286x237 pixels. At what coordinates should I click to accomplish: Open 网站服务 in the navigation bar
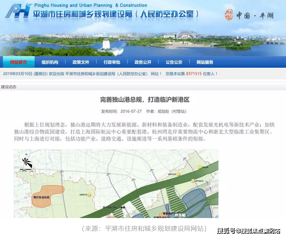(x=205, y=62)
